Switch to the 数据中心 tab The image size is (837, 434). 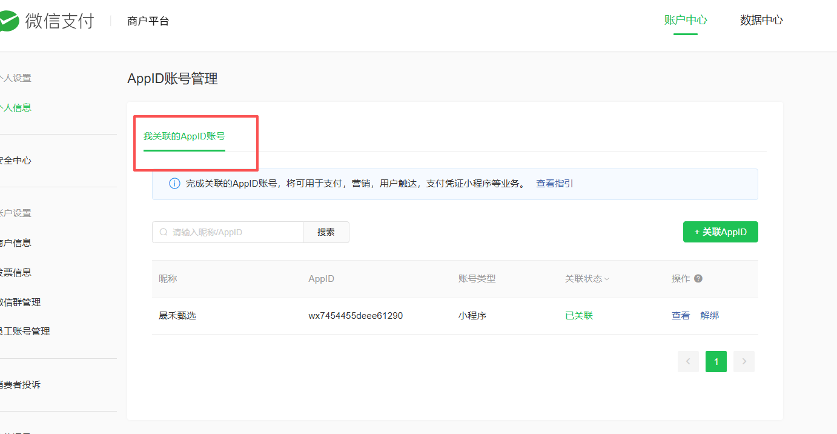pos(761,20)
